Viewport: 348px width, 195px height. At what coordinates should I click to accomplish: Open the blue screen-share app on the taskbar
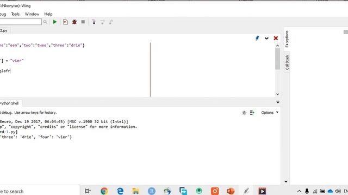[x=183, y=191]
